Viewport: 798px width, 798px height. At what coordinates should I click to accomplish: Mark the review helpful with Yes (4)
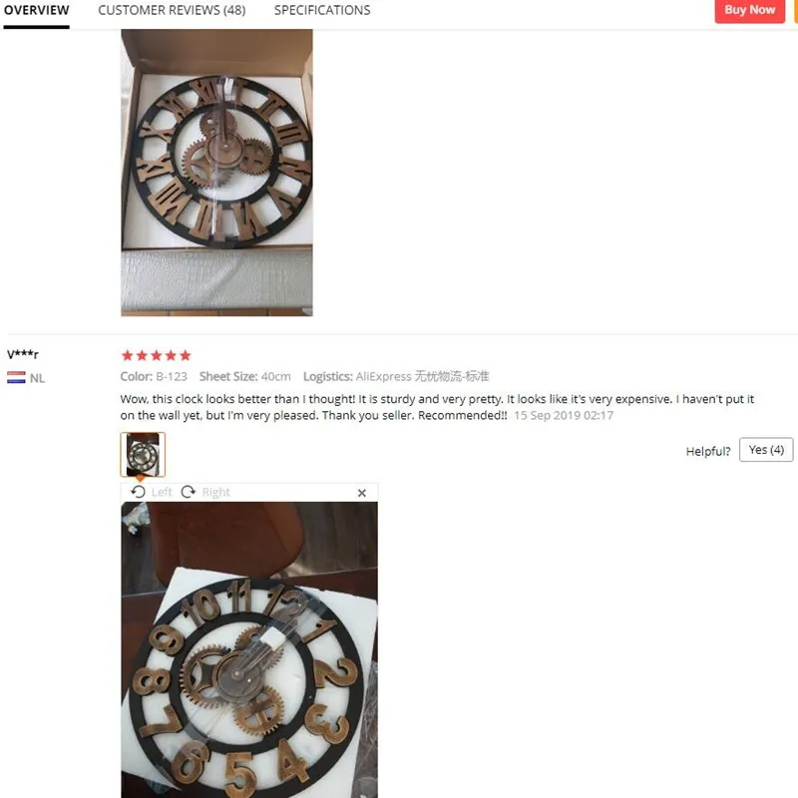pyautogui.click(x=766, y=450)
